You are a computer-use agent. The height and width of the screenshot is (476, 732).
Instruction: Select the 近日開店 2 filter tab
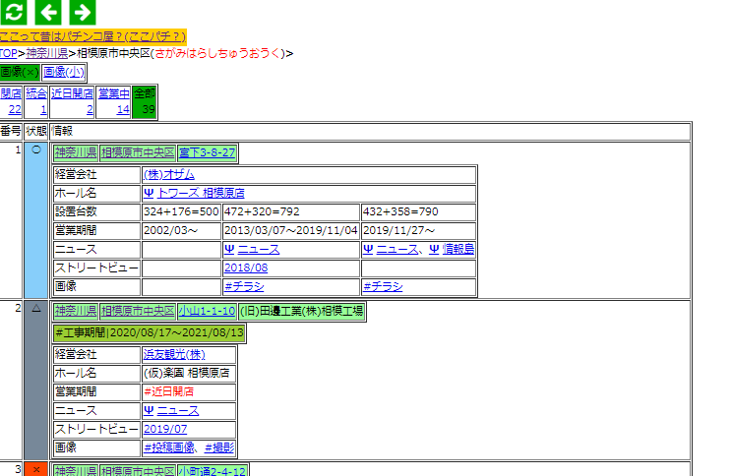(x=72, y=101)
